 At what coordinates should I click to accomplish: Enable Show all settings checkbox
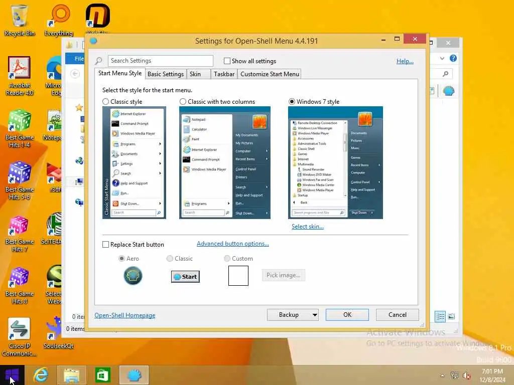(227, 61)
